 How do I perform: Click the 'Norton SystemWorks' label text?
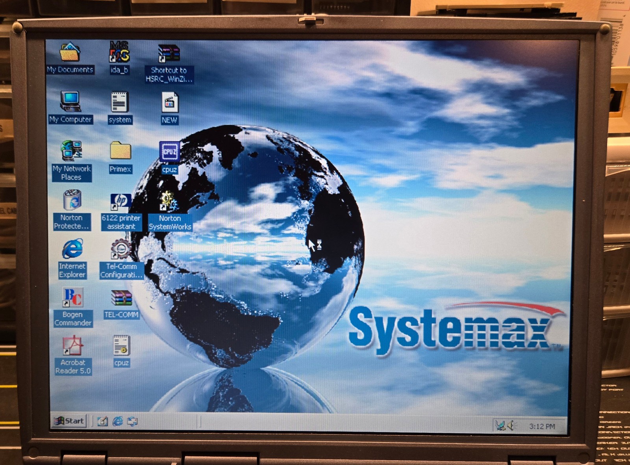pos(170,222)
